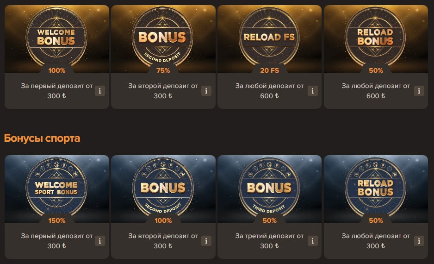434x264 pixels.
Task: Click info icon on sport second deposit 100% card
Action: (206, 241)
